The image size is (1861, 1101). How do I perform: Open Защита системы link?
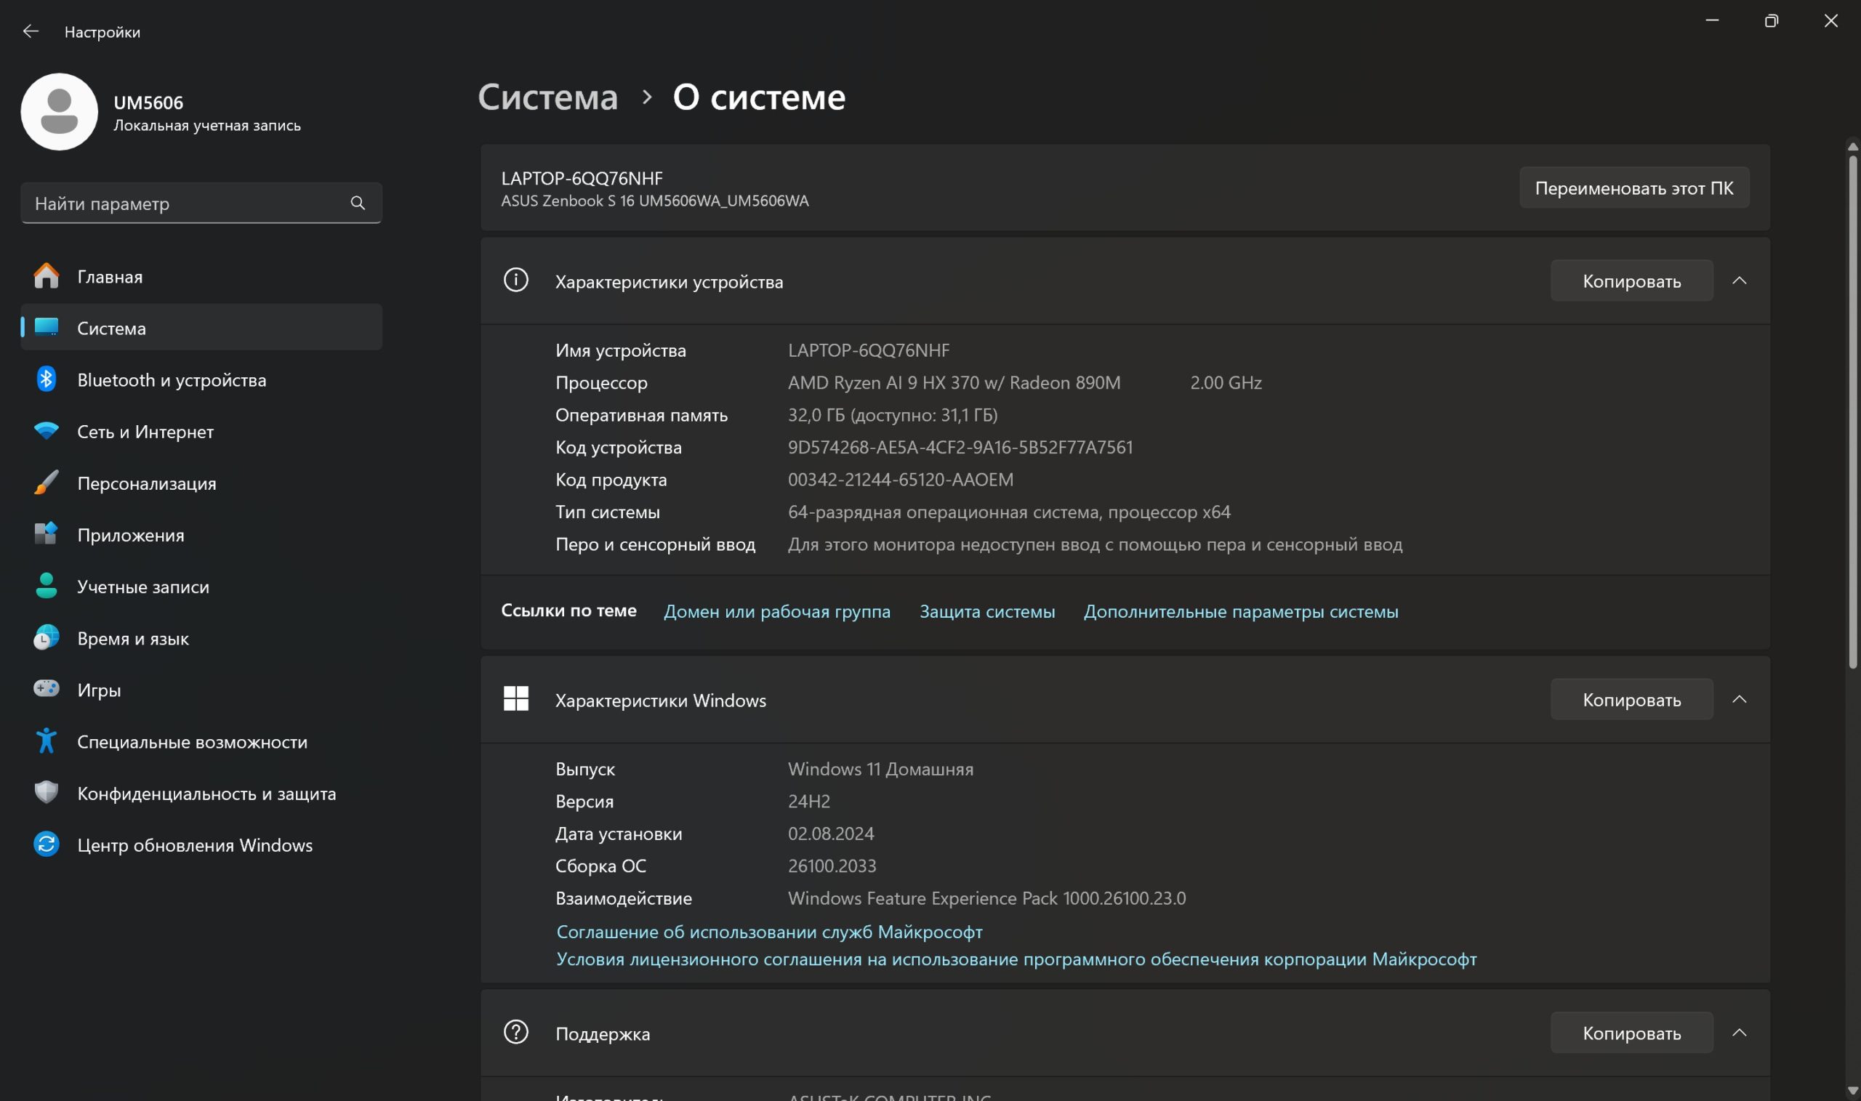click(x=987, y=611)
